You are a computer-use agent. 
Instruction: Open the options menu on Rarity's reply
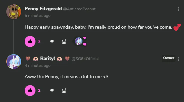tap(178, 59)
